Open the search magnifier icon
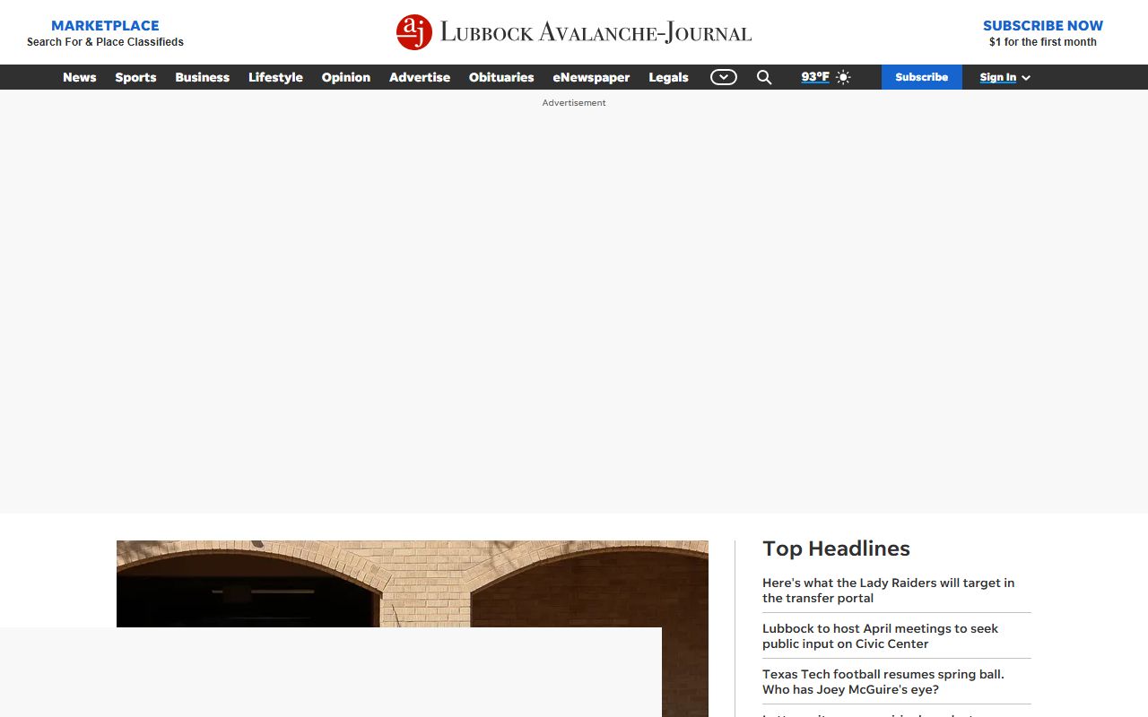The width and height of the screenshot is (1148, 717). click(764, 77)
